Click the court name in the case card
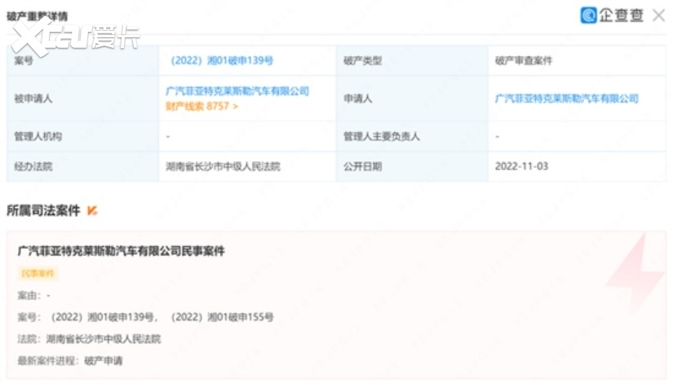673x383 pixels. point(103,339)
